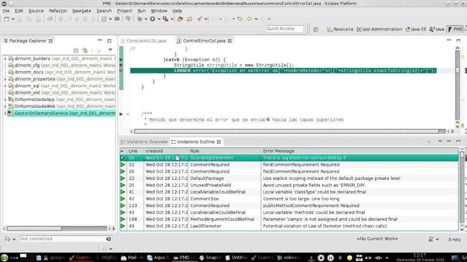Click the Open Task icon in toolbar

tap(189, 19)
